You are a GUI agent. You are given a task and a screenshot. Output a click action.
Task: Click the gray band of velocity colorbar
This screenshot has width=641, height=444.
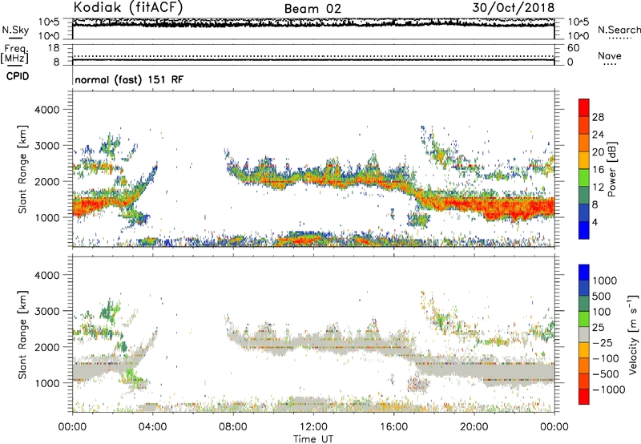(x=584, y=334)
